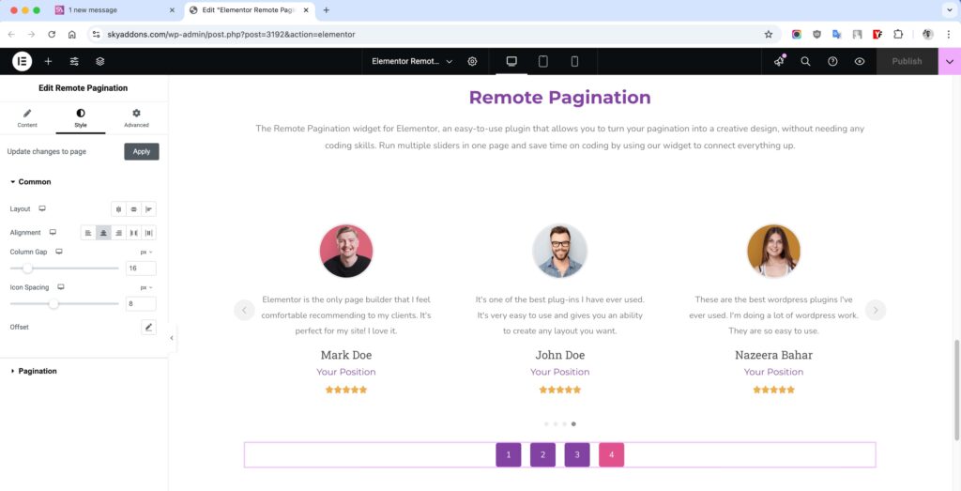Image resolution: width=961 pixels, height=491 pixels.
Task: Click the Icon Spacing slider
Action: [65, 304]
